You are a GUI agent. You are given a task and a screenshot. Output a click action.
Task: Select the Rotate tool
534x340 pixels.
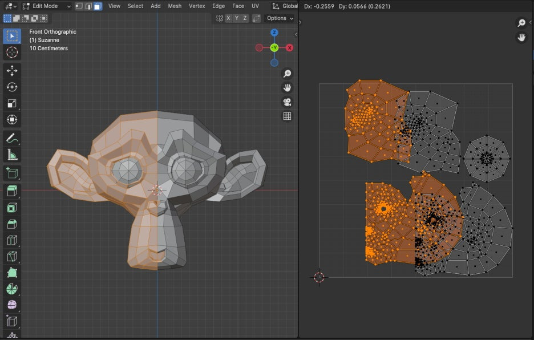12,87
